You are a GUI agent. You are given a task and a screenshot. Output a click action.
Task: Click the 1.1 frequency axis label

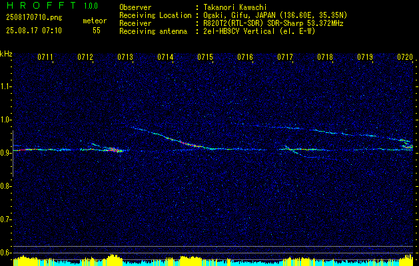tap(5, 86)
